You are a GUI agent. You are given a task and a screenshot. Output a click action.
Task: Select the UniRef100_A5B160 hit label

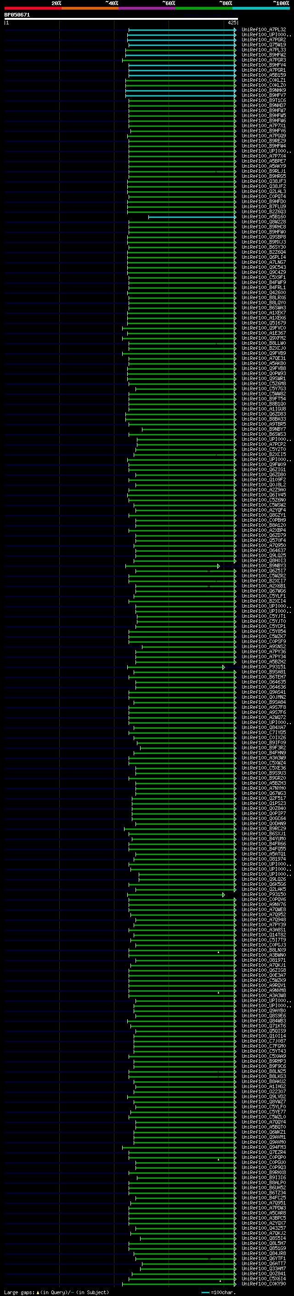point(264,217)
